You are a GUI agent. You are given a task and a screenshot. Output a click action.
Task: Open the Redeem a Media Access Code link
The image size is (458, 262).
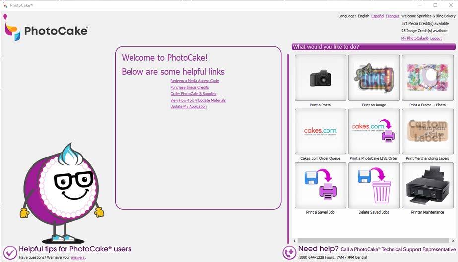click(195, 81)
